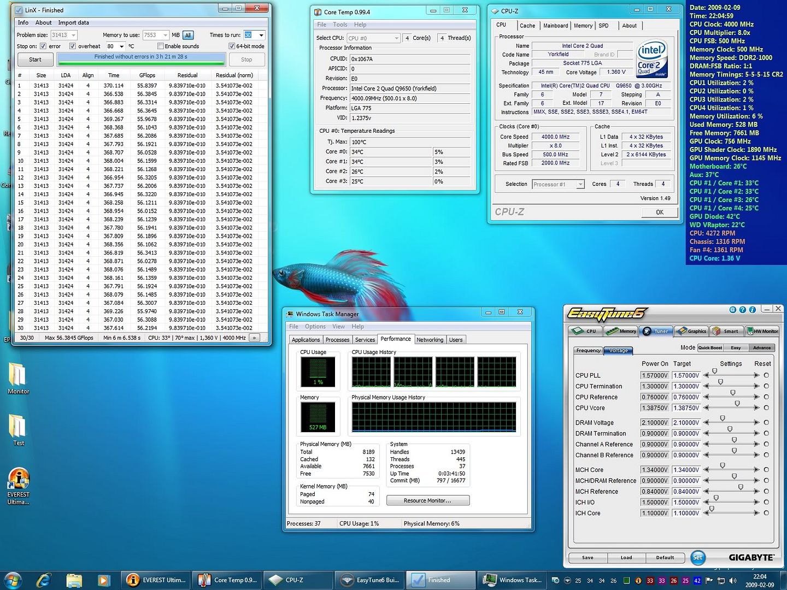Open EasyTune6 Graphics tab icon
The image size is (787, 590).
[691, 331]
